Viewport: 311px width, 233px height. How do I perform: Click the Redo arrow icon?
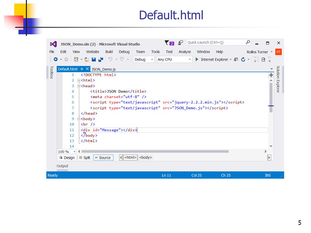click(x=122, y=59)
